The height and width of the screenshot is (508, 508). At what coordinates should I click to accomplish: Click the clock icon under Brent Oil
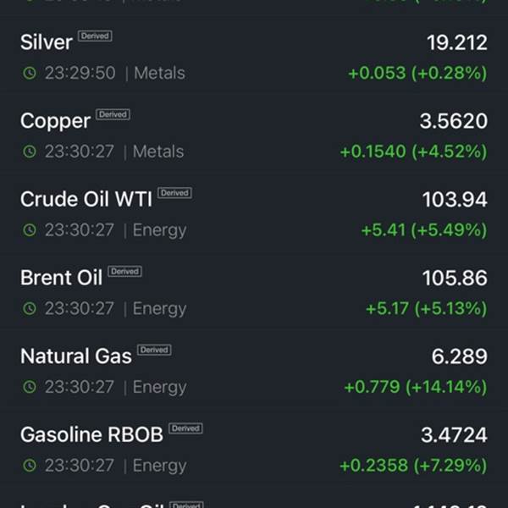(30, 308)
